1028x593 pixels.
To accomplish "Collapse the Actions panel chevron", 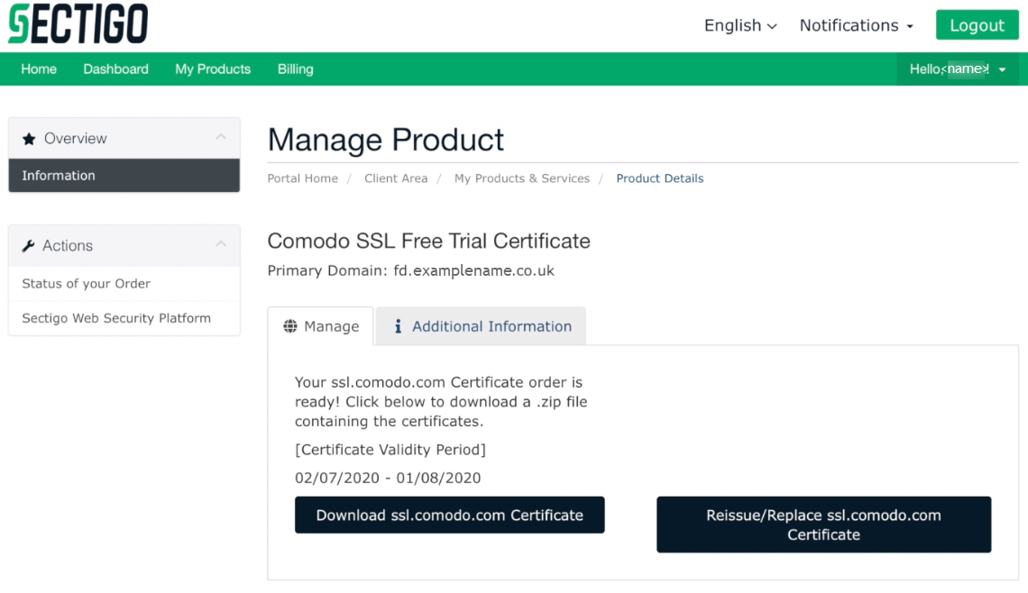I will (221, 245).
